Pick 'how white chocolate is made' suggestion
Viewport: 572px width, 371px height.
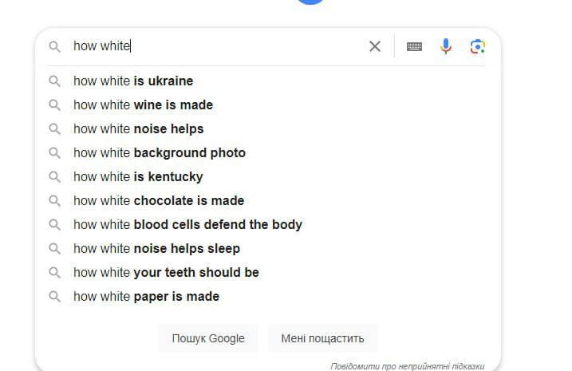pyautogui.click(x=158, y=201)
